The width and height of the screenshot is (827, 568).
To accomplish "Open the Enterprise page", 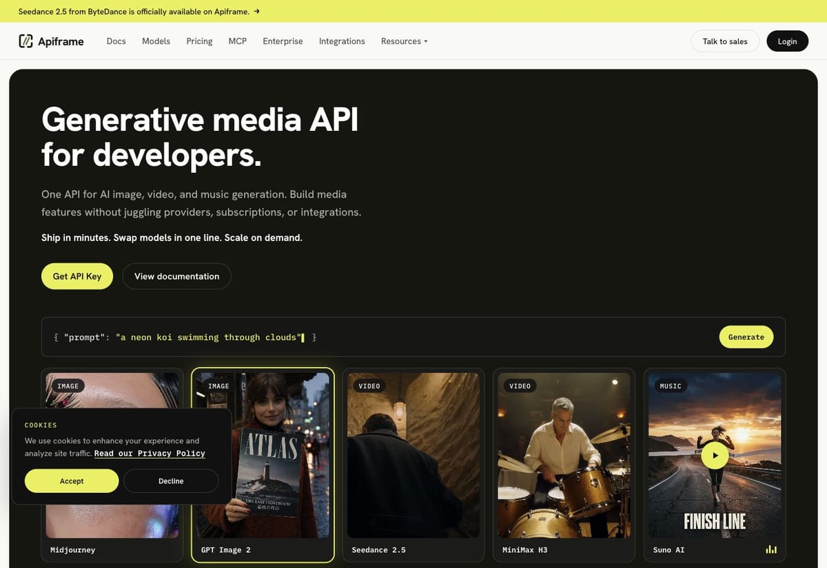I will click(283, 41).
